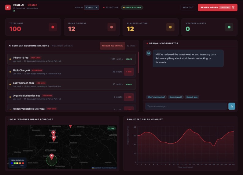
Task: Click the Total SKUs value 100
Action: 15,29
